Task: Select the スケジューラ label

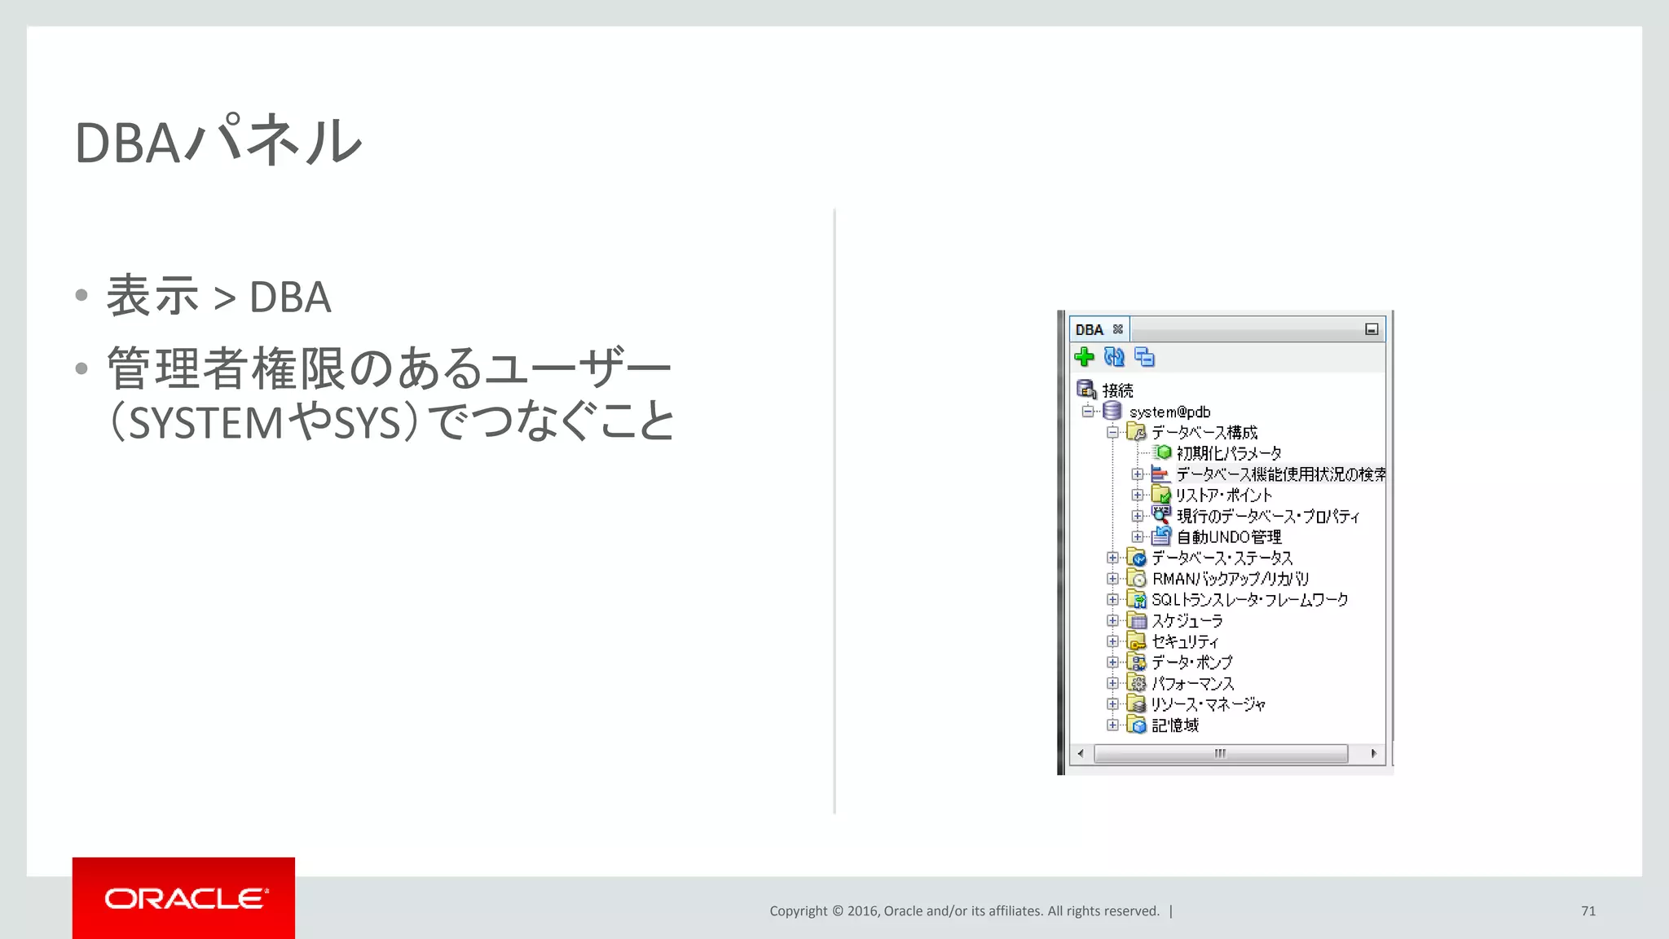Action: pyautogui.click(x=1187, y=621)
